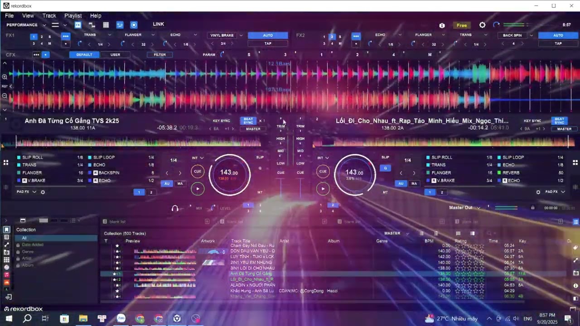Click the deck 1 pad mode grid icon

[6, 162]
